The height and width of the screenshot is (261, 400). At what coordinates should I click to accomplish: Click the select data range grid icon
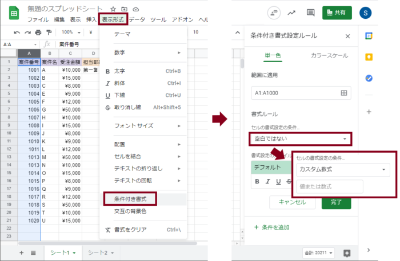(343, 93)
